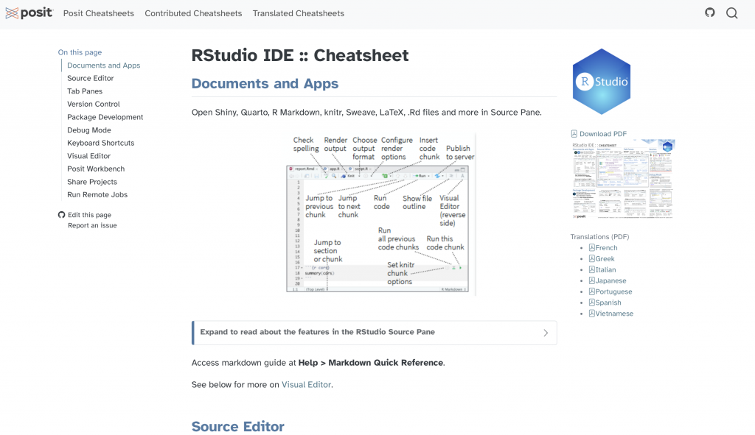Open the French translation PDF
The height and width of the screenshot is (435, 755).
606,247
